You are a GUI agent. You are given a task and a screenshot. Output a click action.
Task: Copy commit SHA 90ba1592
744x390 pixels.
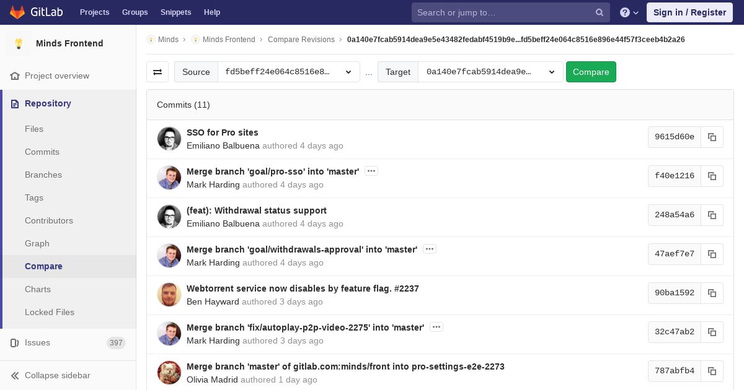coord(712,293)
